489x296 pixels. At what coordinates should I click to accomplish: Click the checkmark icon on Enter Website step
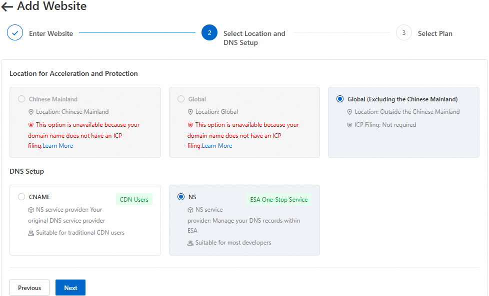[15, 32]
